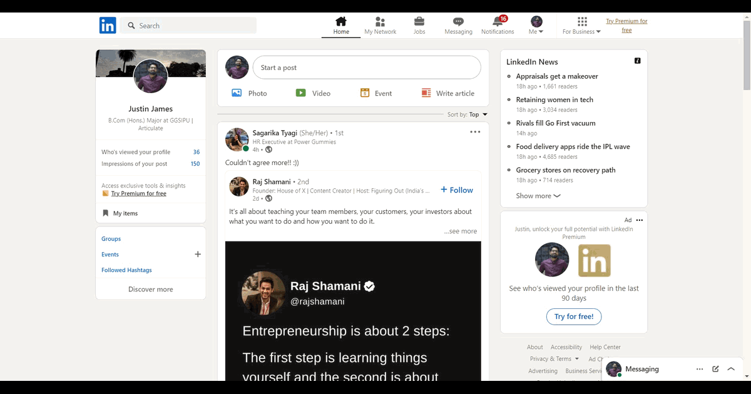
Task: Click the Photo icon under post box
Action: coord(237,93)
